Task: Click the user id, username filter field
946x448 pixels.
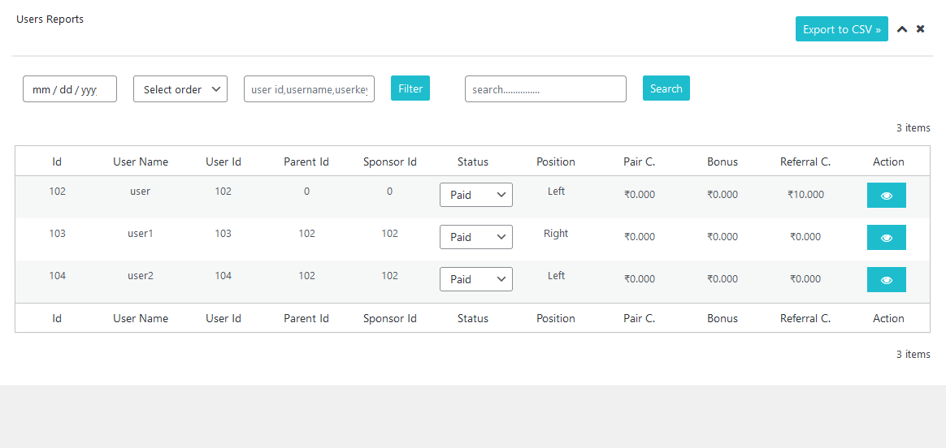Action: (x=309, y=89)
